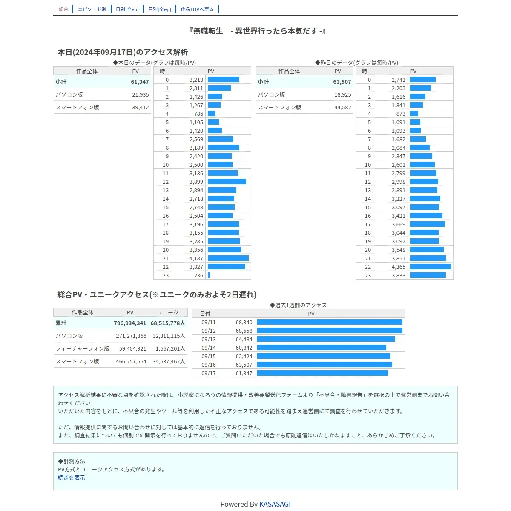Click the 総合PV・ユニークアクセス heading
This screenshot has width=511, height=511.
(157, 294)
